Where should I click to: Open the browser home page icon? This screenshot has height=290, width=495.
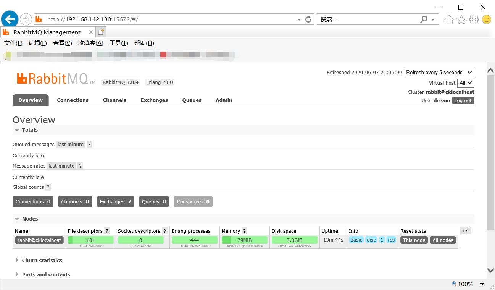(449, 19)
